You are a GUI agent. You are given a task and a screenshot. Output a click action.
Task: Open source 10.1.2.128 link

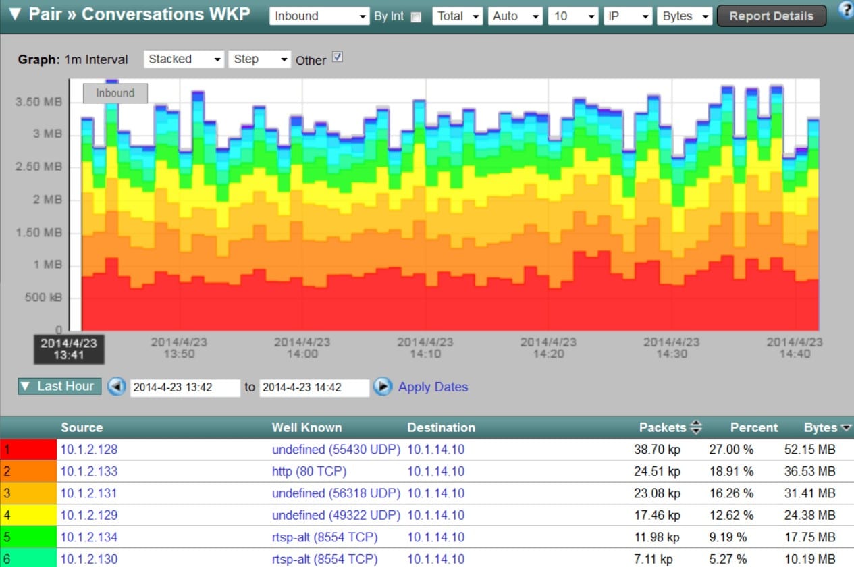tap(89, 450)
